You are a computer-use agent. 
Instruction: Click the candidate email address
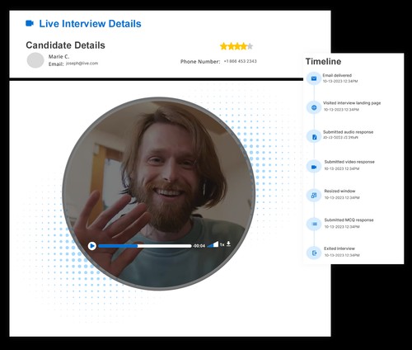tap(82, 64)
